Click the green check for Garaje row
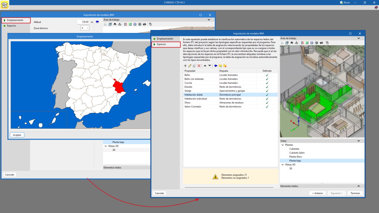The height and width of the screenshot is (213, 379). click(x=267, y=91)
